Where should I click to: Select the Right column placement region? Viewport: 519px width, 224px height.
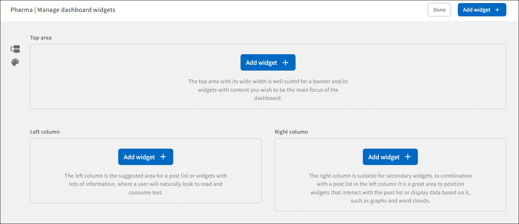pyautogui.click(x=390, y=175)
